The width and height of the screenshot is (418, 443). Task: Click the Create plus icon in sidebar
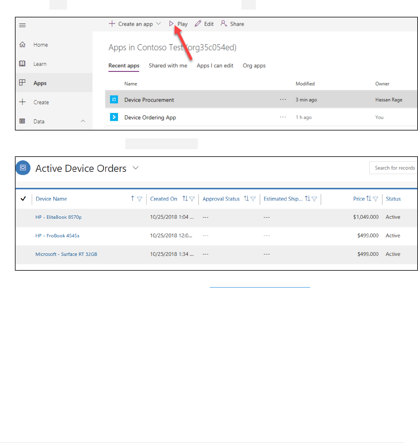coord(22,102)
